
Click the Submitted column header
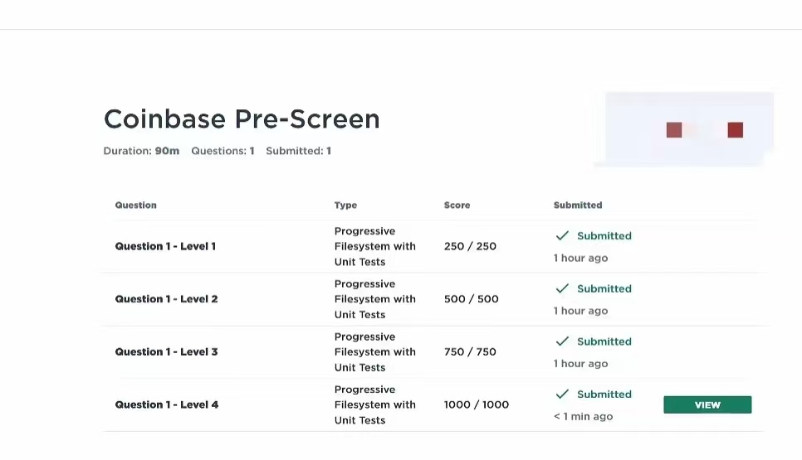click(578, 206)
